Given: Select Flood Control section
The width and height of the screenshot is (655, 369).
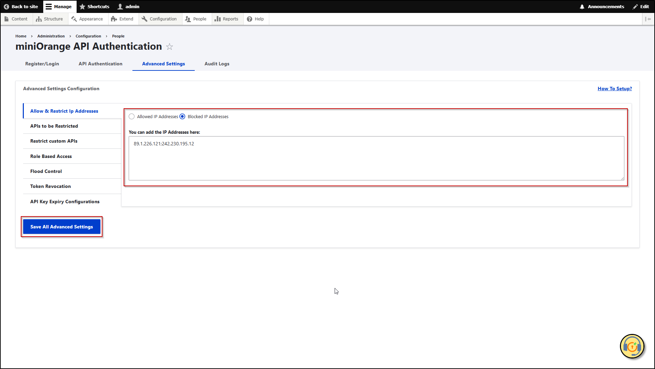Looking at the screenshot, I should (72, 171).
